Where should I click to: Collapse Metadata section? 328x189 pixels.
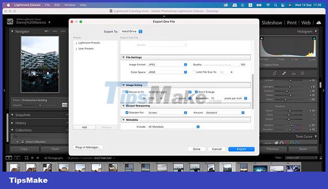point(123,120)
